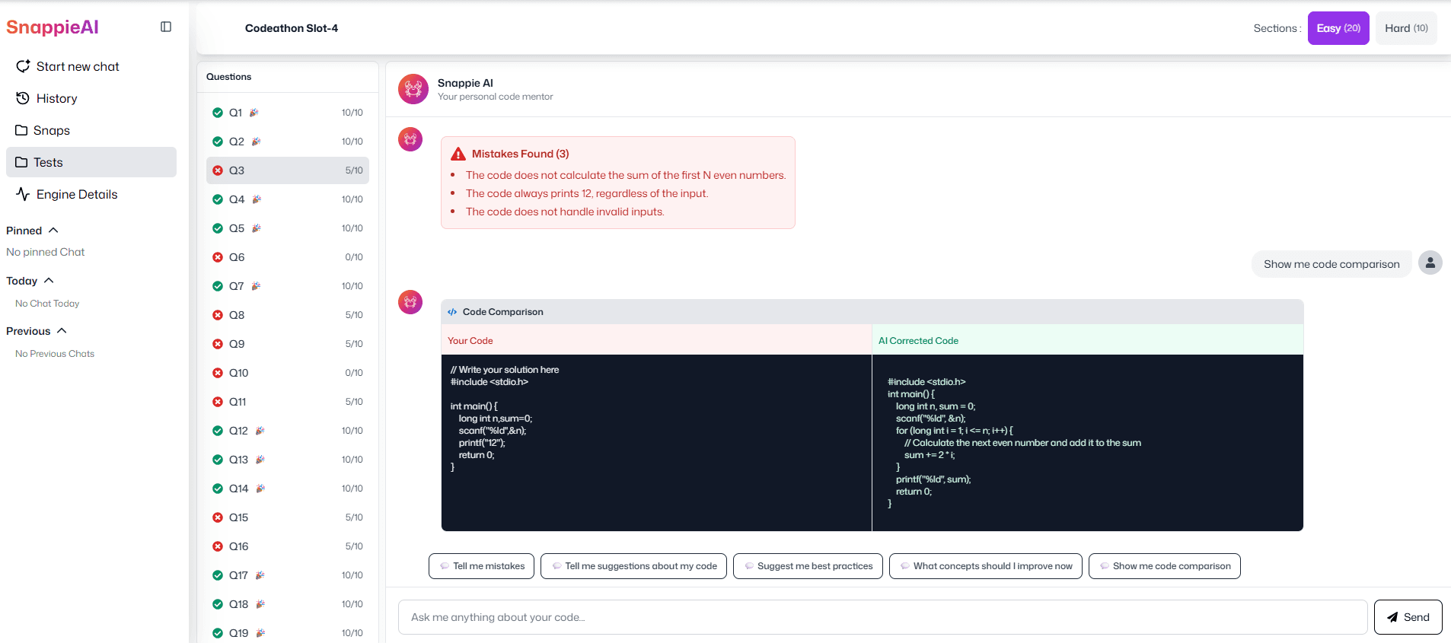Click the code brackets icon in Code Comparison
This screenshot has height=643, width=1451.
pos(452,312)
